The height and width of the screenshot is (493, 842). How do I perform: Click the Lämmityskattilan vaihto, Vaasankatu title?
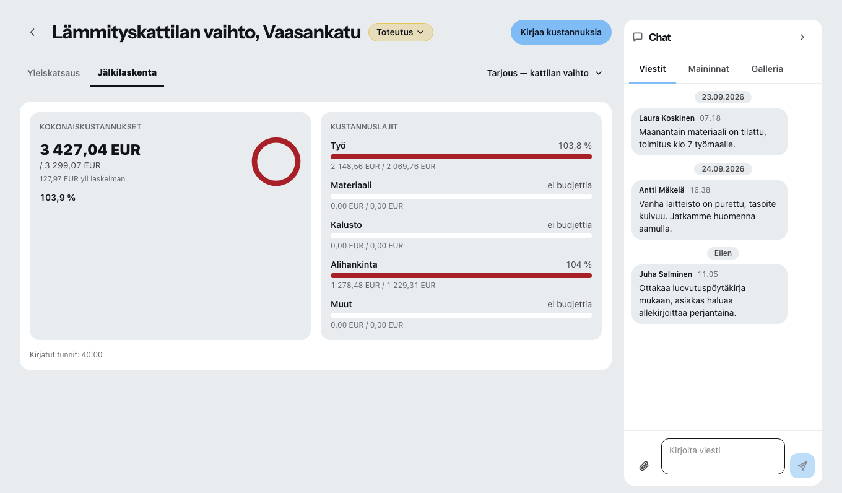(x=206, y=32)
